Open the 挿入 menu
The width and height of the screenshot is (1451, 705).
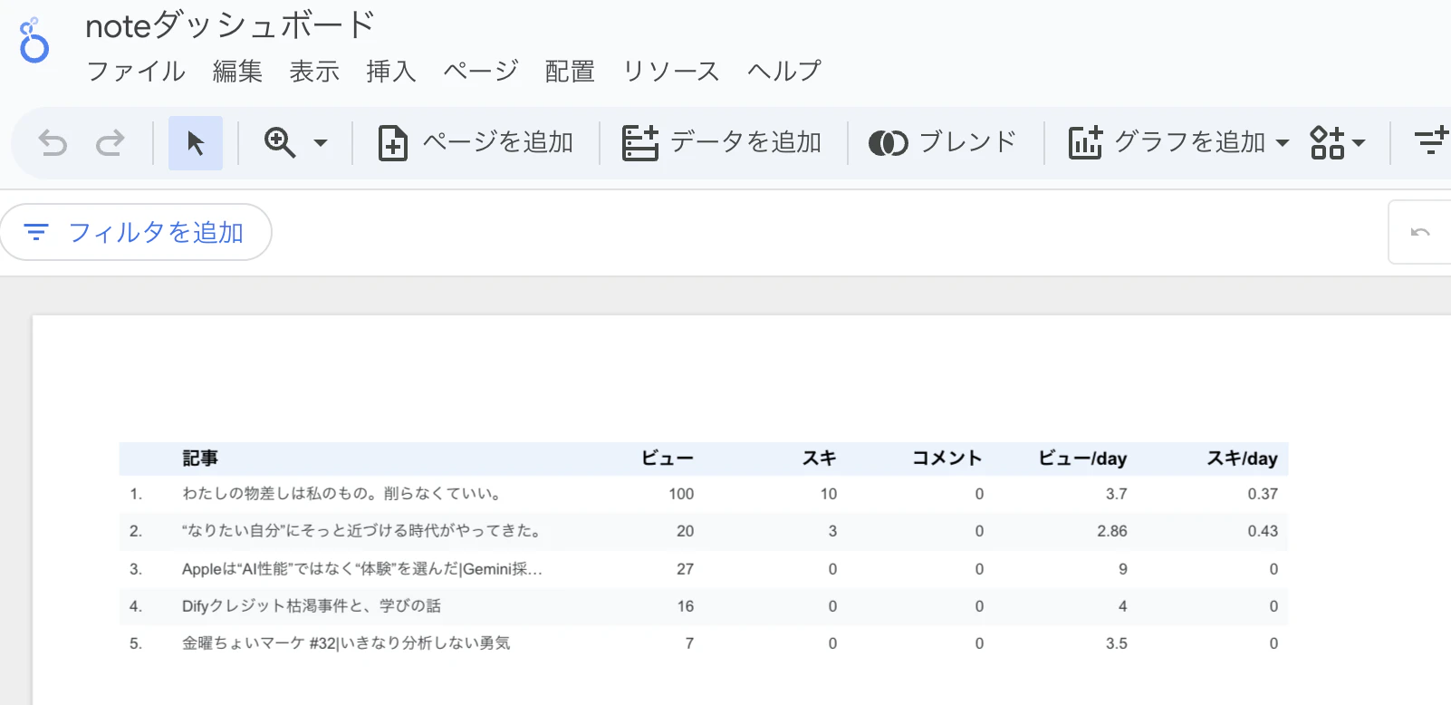point(391,71)
